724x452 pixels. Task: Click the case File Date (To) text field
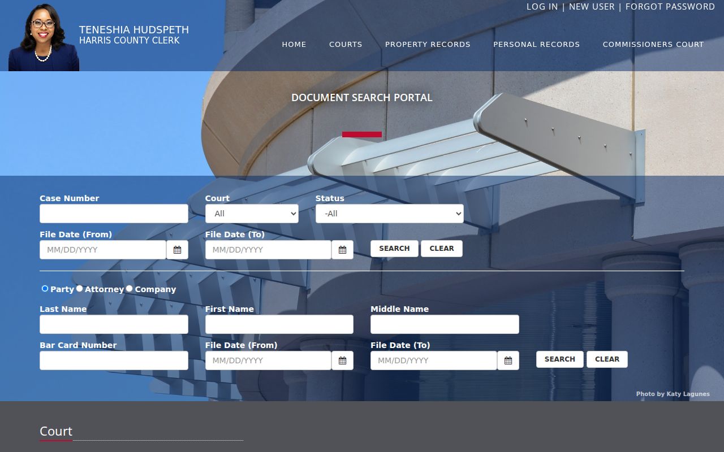pyautogui.click(x=268, y=250)
